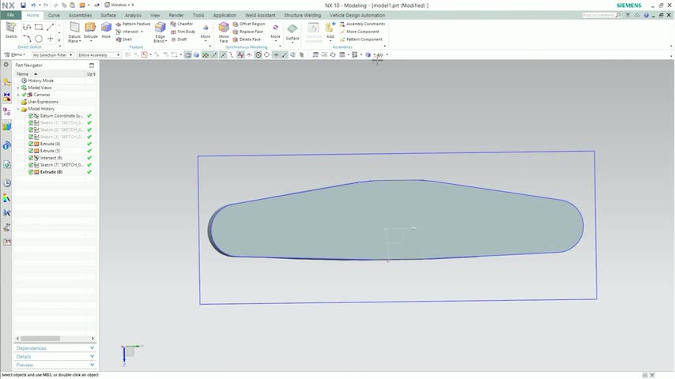Open the Reuse Library sidebar tab
This screenshot has height=379, width=675.
[6, 126]
